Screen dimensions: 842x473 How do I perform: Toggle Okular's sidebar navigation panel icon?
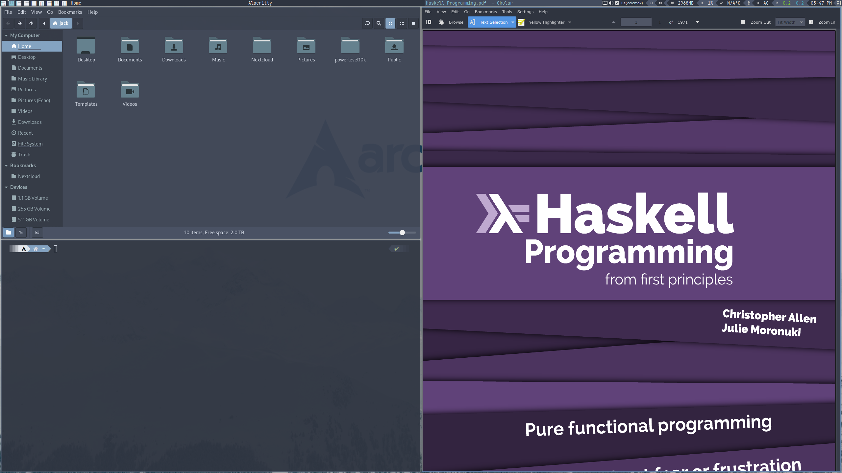pyautogui.click(x=429, y=22)
